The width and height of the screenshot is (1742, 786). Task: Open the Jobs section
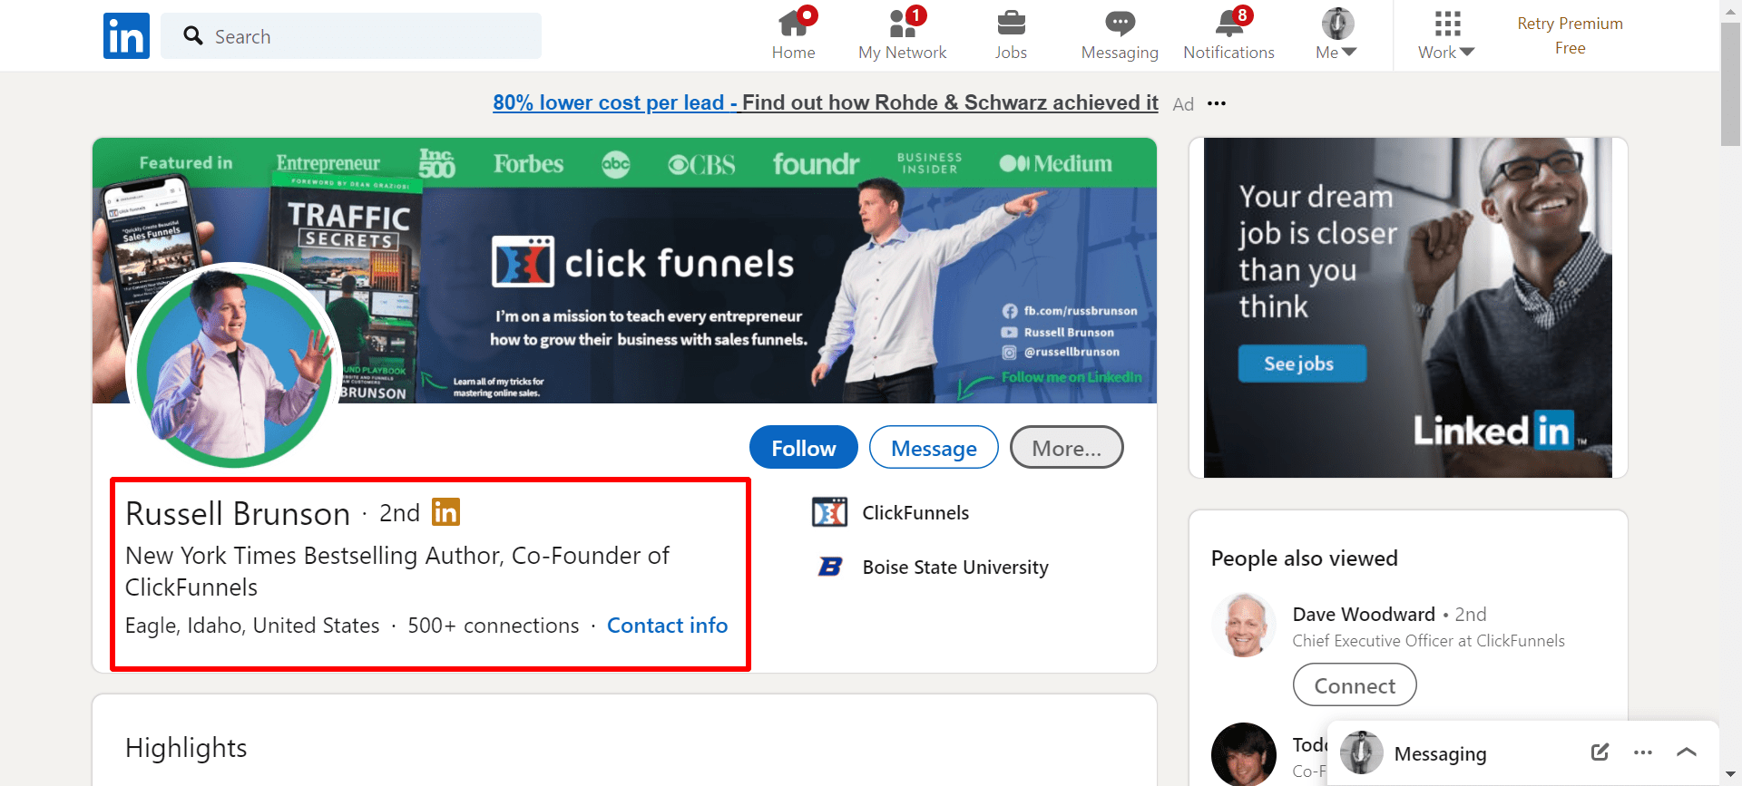[1011, 34]
